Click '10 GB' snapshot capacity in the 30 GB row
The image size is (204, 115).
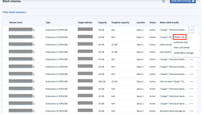pos(114,45)
